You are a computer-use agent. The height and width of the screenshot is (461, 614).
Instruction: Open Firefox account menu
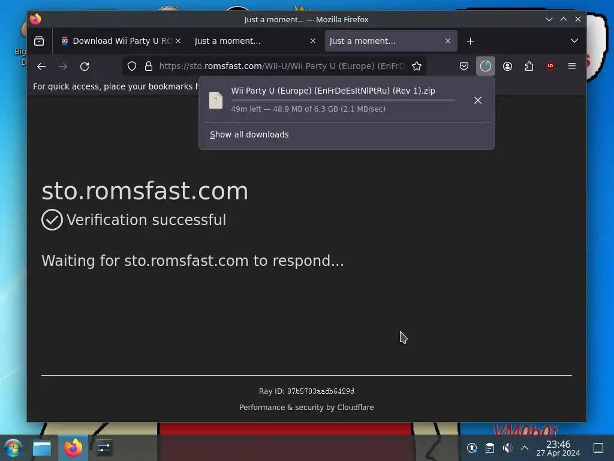pyautogui.click(x=507, y=66)
